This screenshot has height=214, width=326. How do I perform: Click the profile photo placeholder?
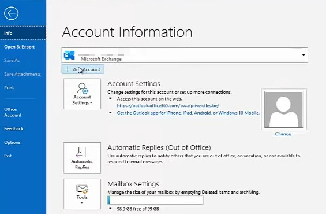(x=284, y=109)
